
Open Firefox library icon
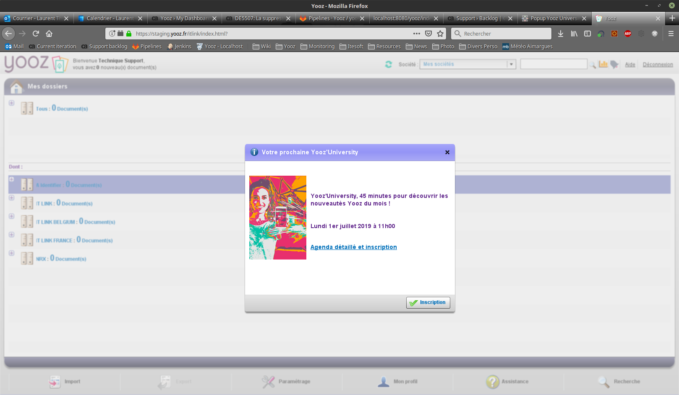[x=574, y=34]
